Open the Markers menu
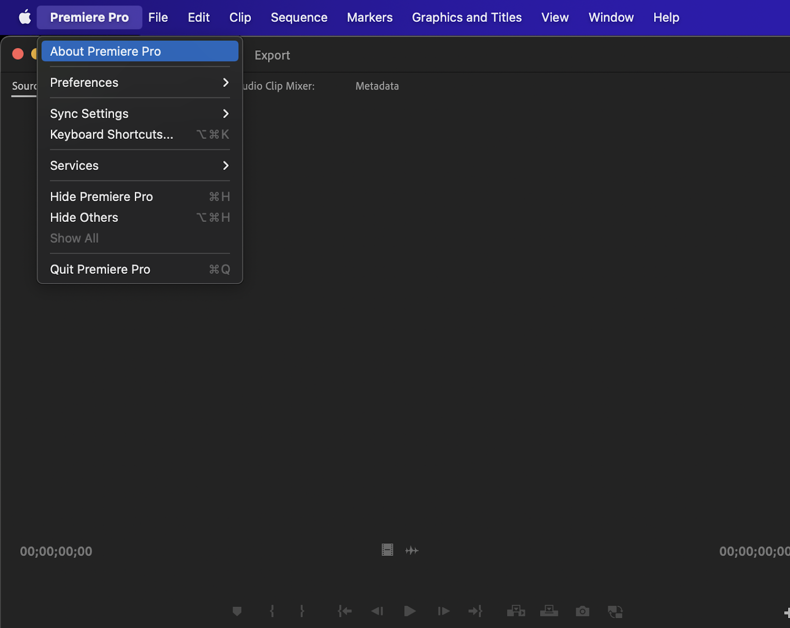 (x=370, y=17)
